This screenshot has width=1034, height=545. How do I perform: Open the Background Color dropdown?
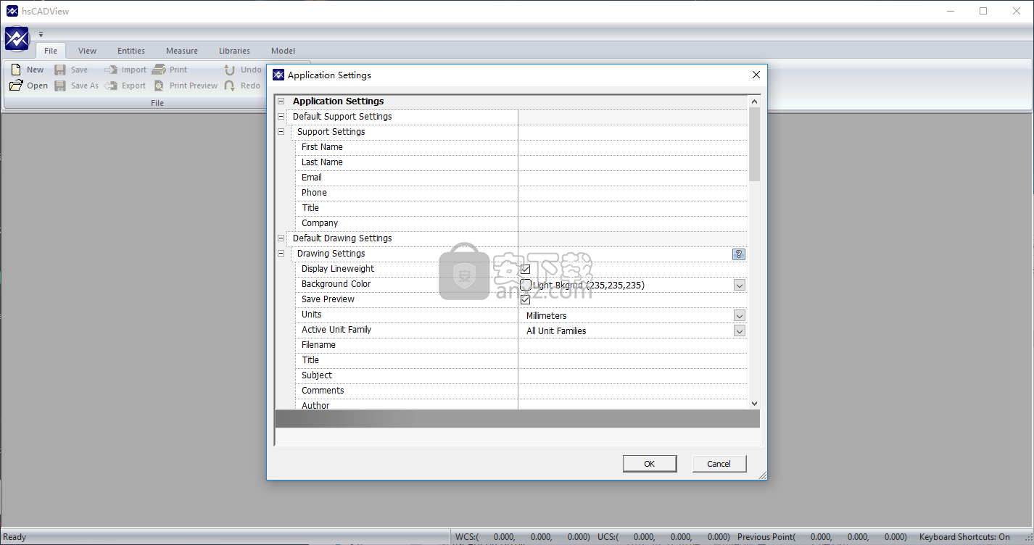point(739,285)
